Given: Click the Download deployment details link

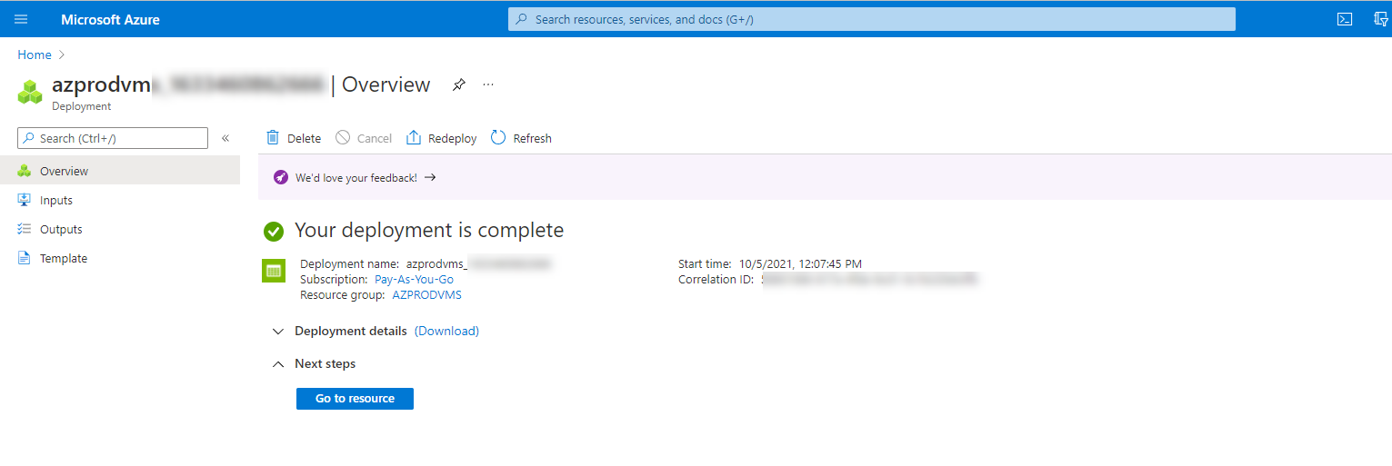Looking at the screenshot, I should pyautogui.click(x=446, y=332).
